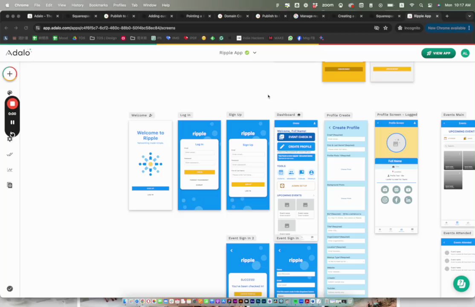This screenshot has width=475, height=307.
Task: Click yellow log in button on Log In screen
Action: click(199, 172)
